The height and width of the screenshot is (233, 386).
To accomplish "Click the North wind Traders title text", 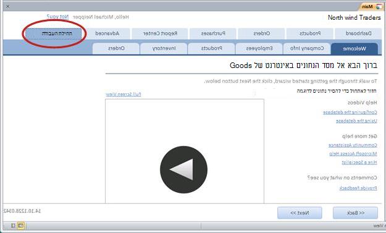I will 355,18.
